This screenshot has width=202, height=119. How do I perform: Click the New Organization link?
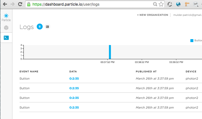pyautogui.click(x=152, y=15)
